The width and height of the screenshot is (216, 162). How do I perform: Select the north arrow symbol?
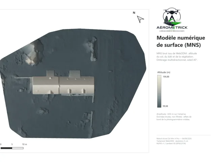(x=140, y=19)
